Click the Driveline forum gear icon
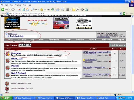 tap(8, 67)
